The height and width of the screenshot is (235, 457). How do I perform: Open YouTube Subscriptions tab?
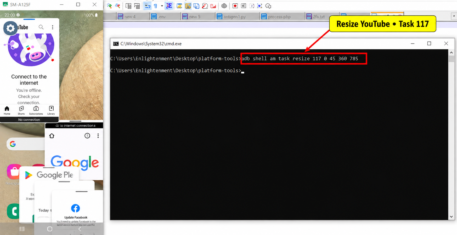click(x=36, y=110)
